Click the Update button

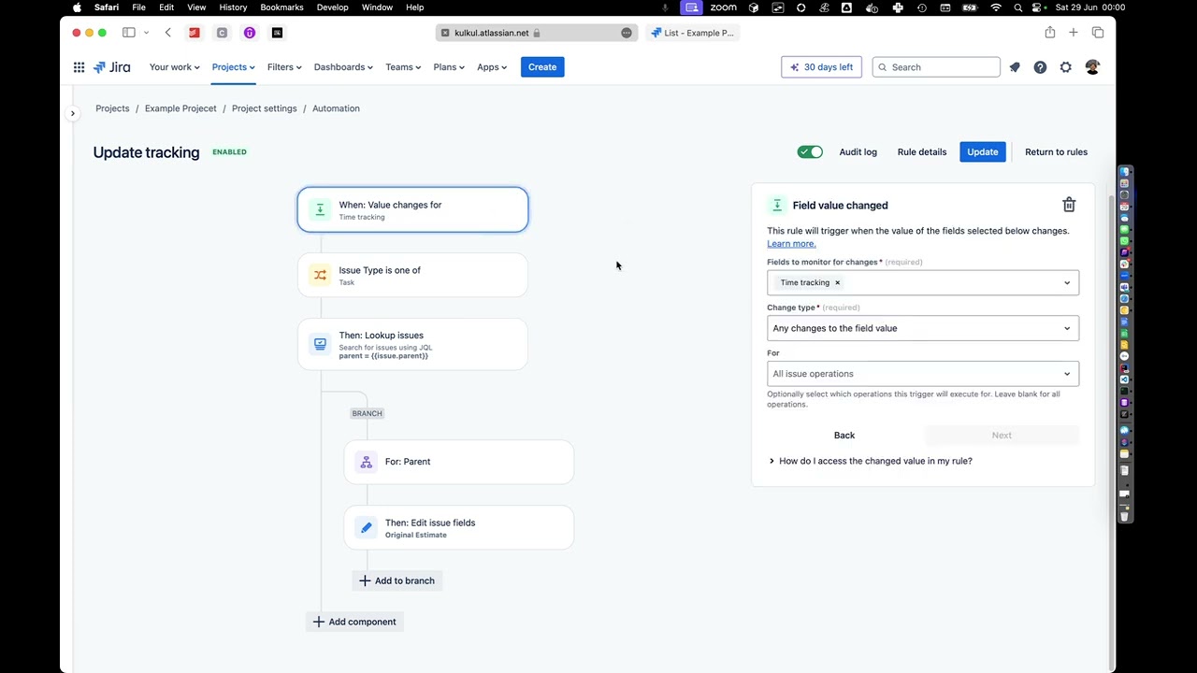point(983,151)
